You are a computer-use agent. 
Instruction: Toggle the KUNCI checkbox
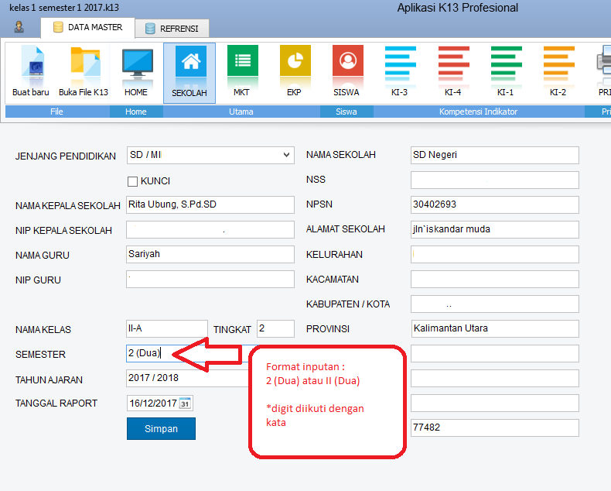[x=132, y=181]
